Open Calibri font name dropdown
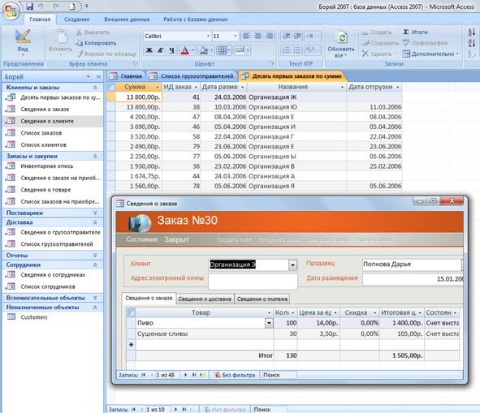 point(208,36)
